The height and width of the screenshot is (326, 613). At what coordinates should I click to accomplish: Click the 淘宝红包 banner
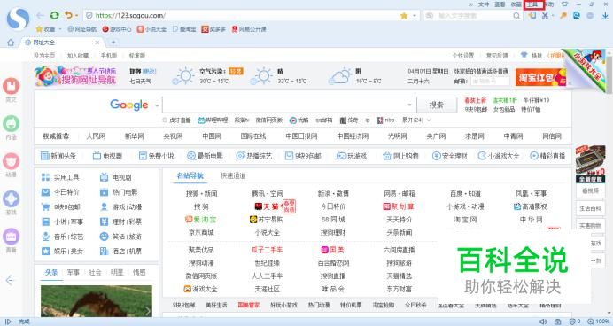click(540, 77)
